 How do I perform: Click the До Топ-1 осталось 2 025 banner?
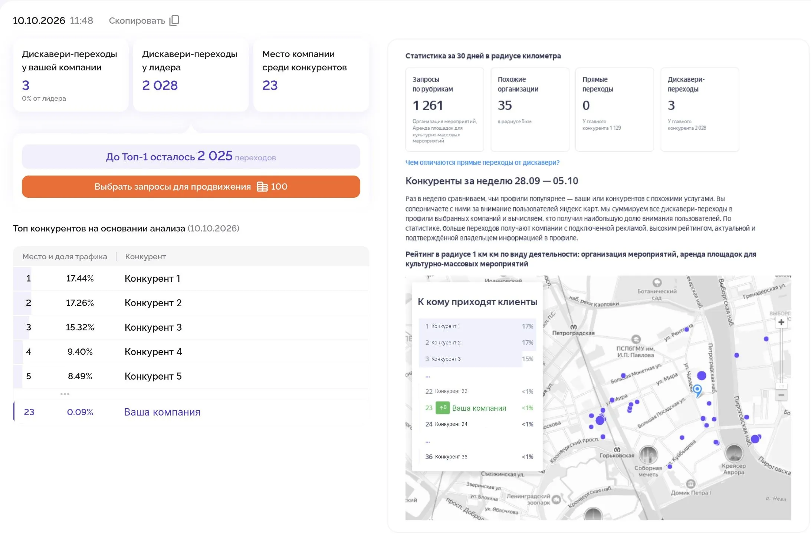tap(191, 157)
